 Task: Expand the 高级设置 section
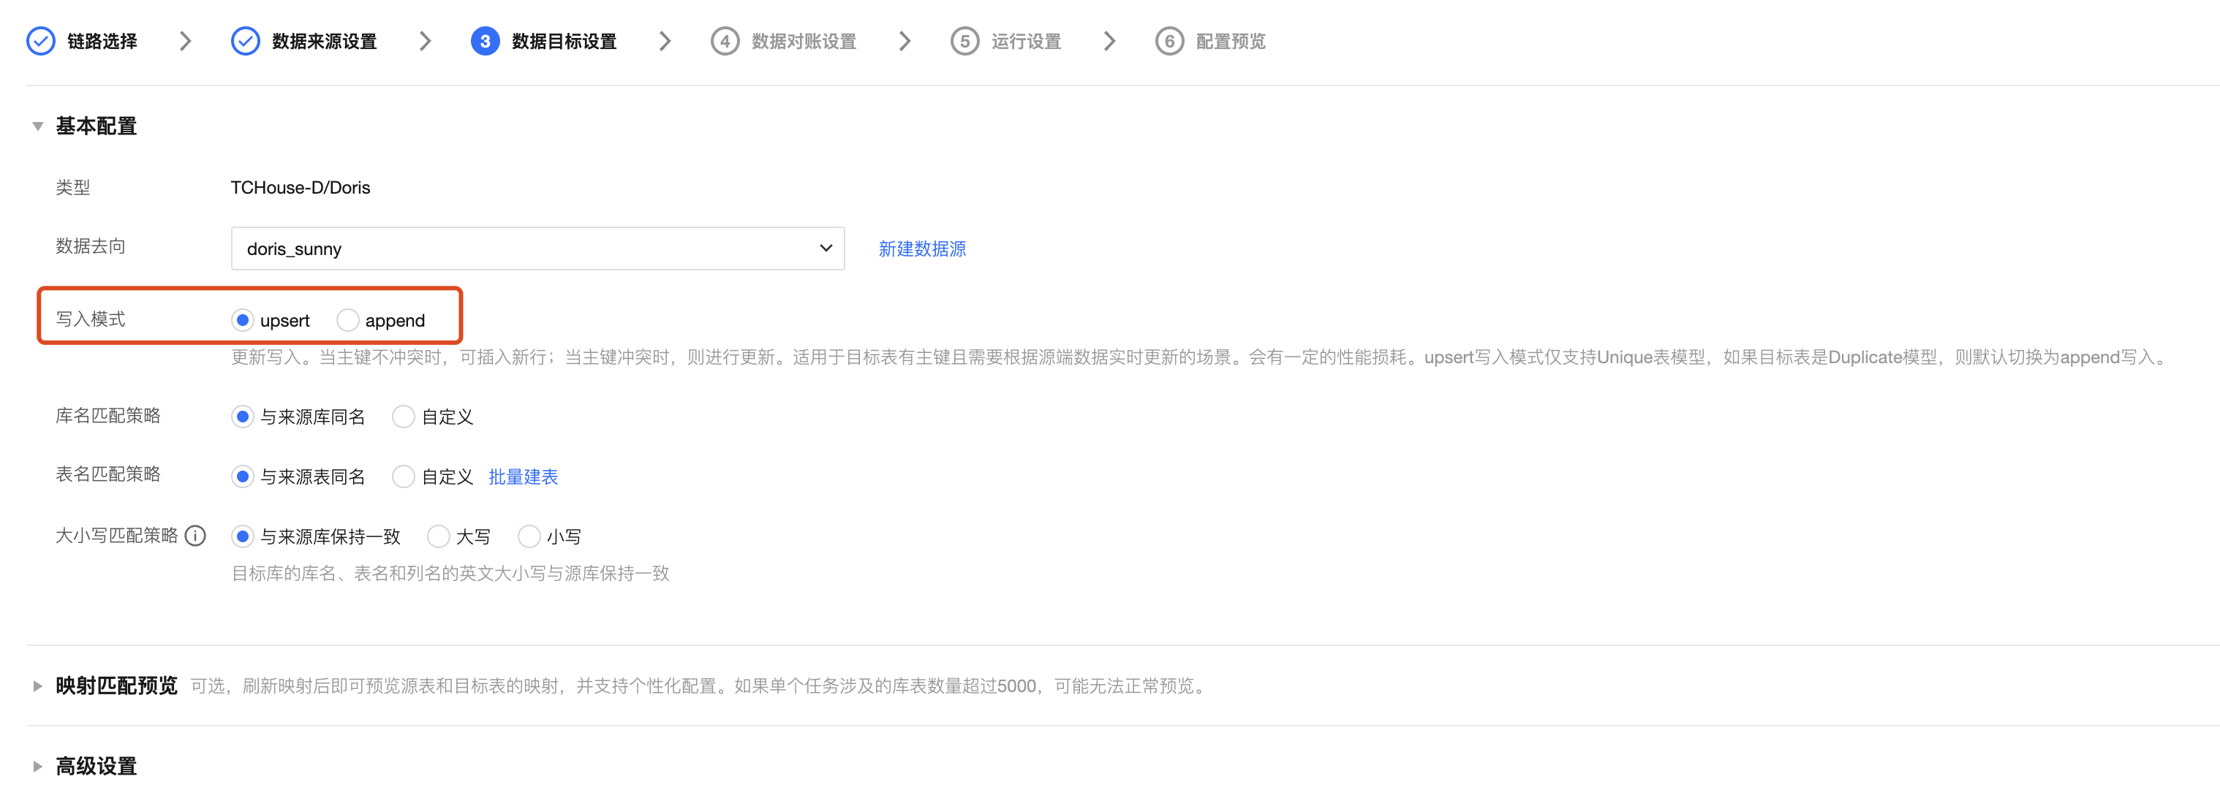point(38,766)
